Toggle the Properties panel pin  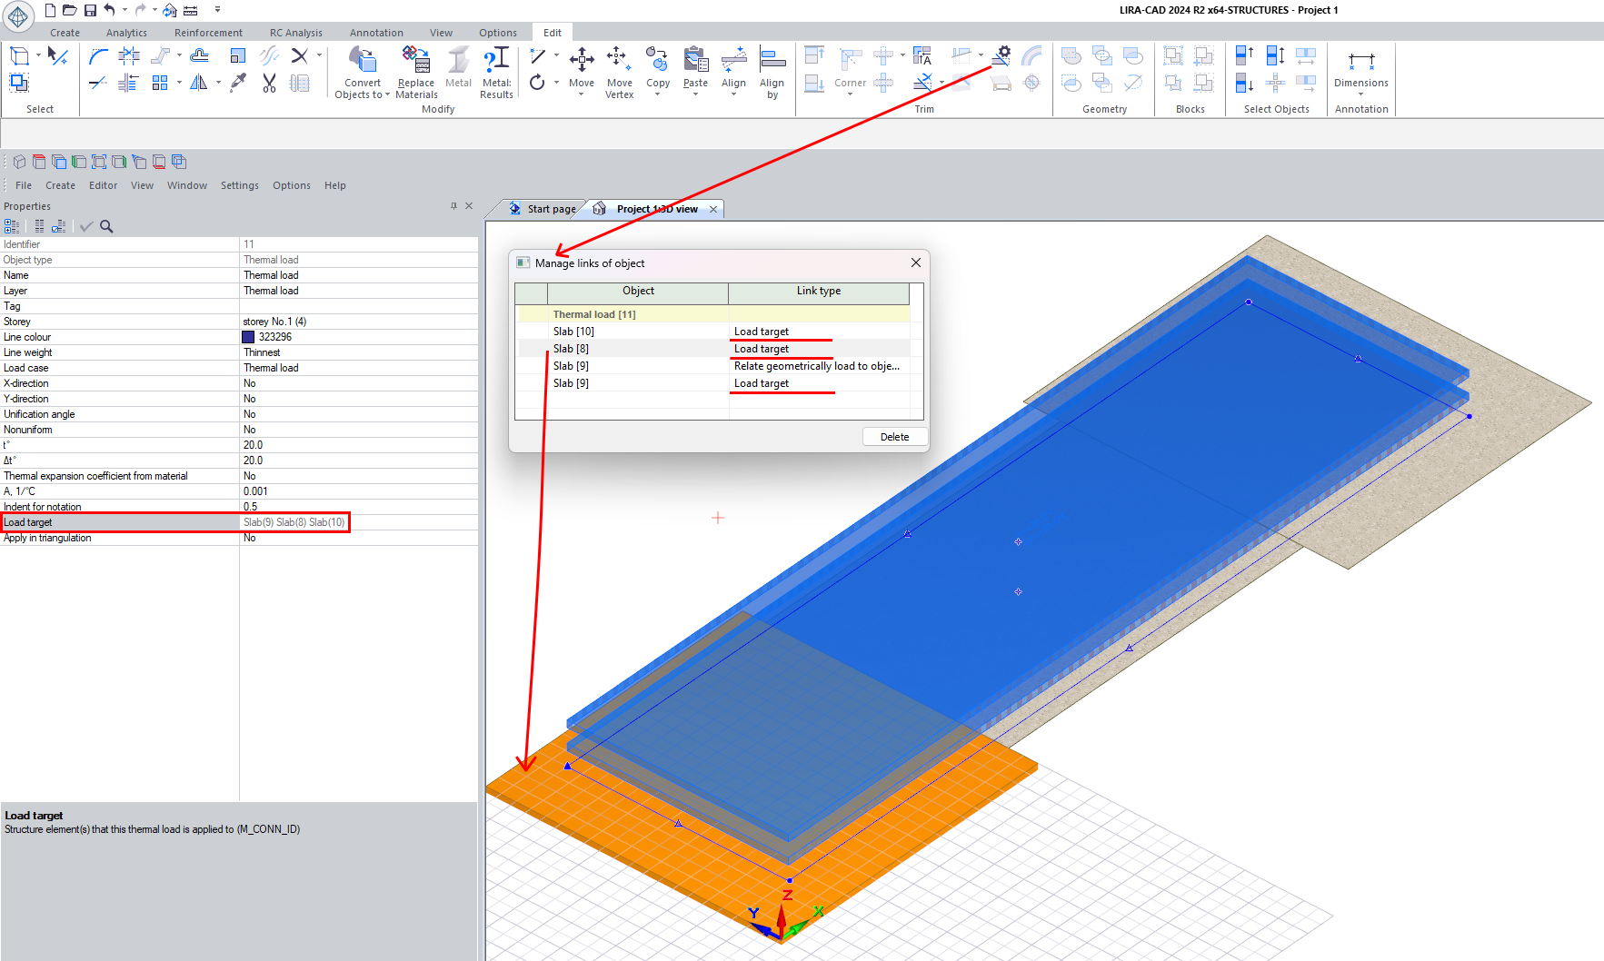[453, 206]
